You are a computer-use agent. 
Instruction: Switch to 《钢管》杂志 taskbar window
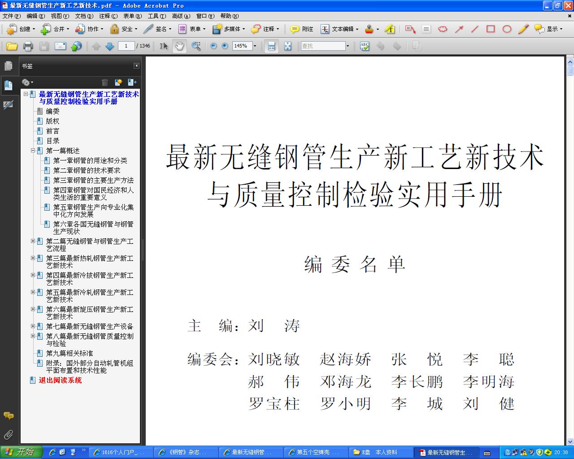(x=187, y=452)
